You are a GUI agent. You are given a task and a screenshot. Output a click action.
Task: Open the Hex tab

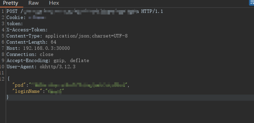[54, 3]
